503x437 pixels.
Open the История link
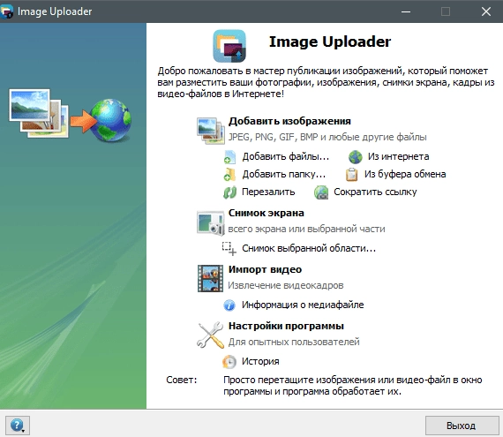pyautogui.click(x=260, y=361)
